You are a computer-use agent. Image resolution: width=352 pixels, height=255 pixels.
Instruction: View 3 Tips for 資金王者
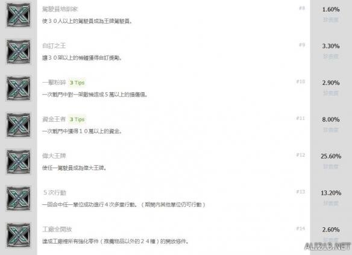[x=77, y=119]
